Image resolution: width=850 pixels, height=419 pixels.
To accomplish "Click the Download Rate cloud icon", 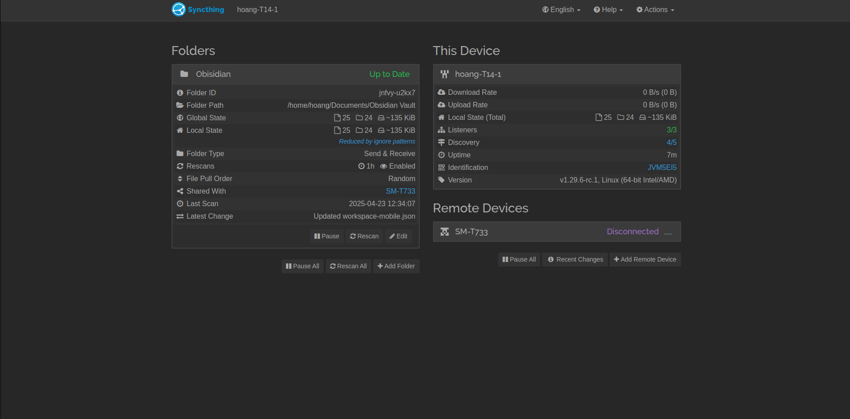I will [x=442, y=93].
